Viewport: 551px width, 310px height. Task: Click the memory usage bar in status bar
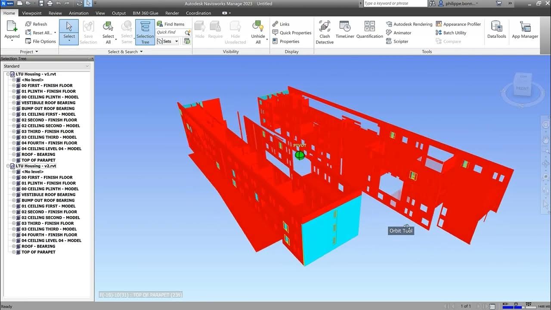(514, 307)
